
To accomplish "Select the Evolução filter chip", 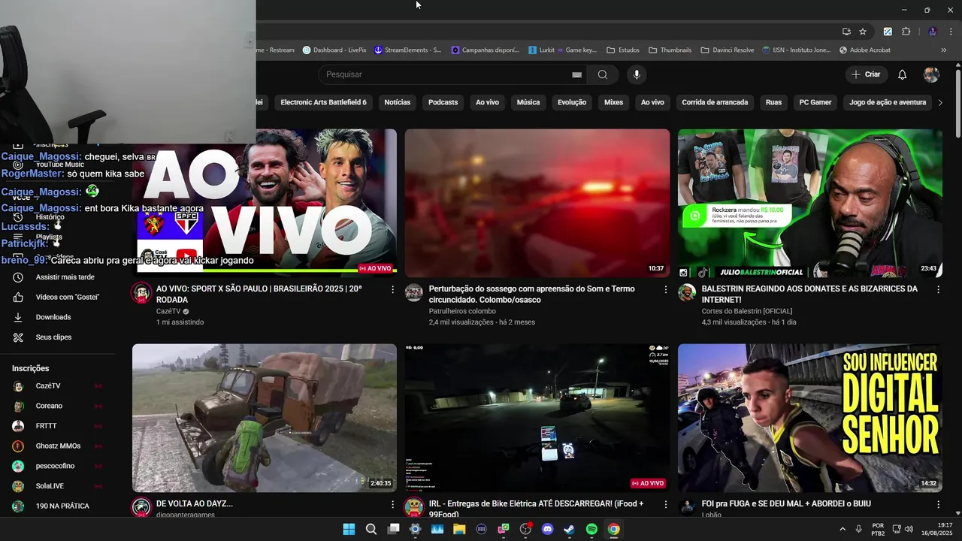I will pos(572,102).
